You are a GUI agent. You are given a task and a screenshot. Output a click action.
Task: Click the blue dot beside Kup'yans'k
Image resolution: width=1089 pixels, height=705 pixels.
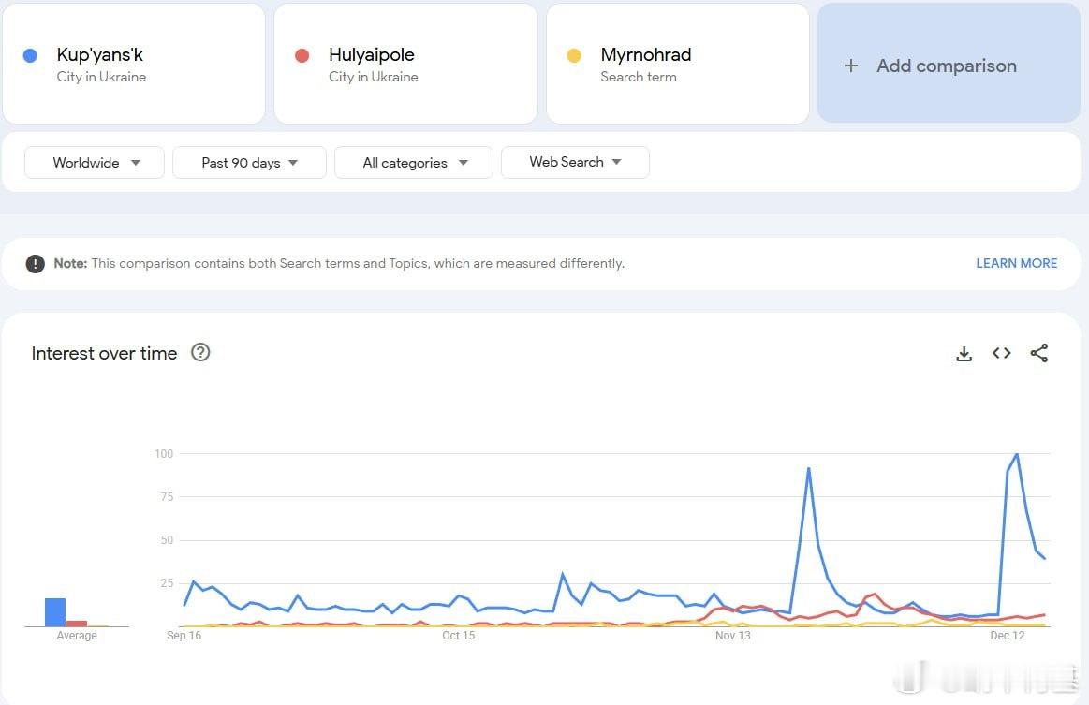(x=30, y=56)
